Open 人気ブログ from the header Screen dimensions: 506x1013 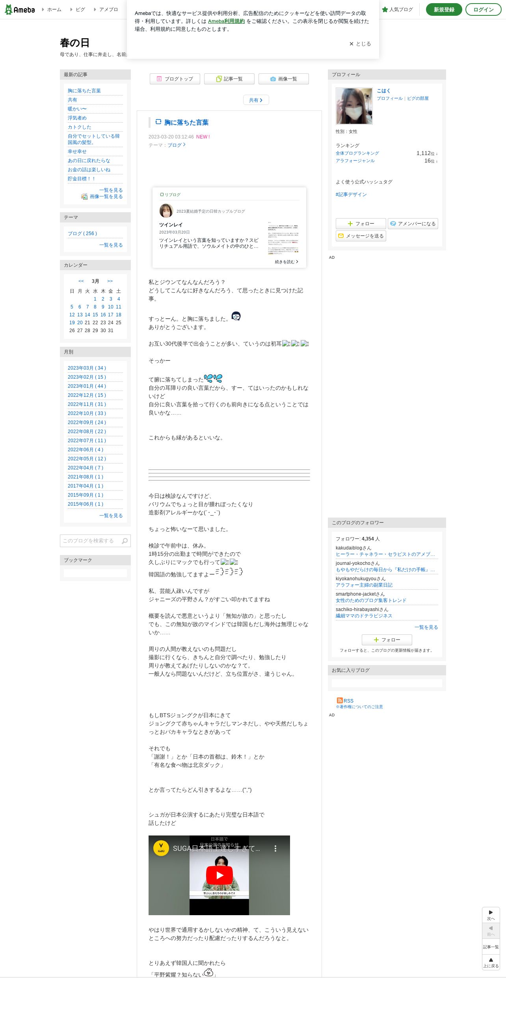click(x=397, y=9)
